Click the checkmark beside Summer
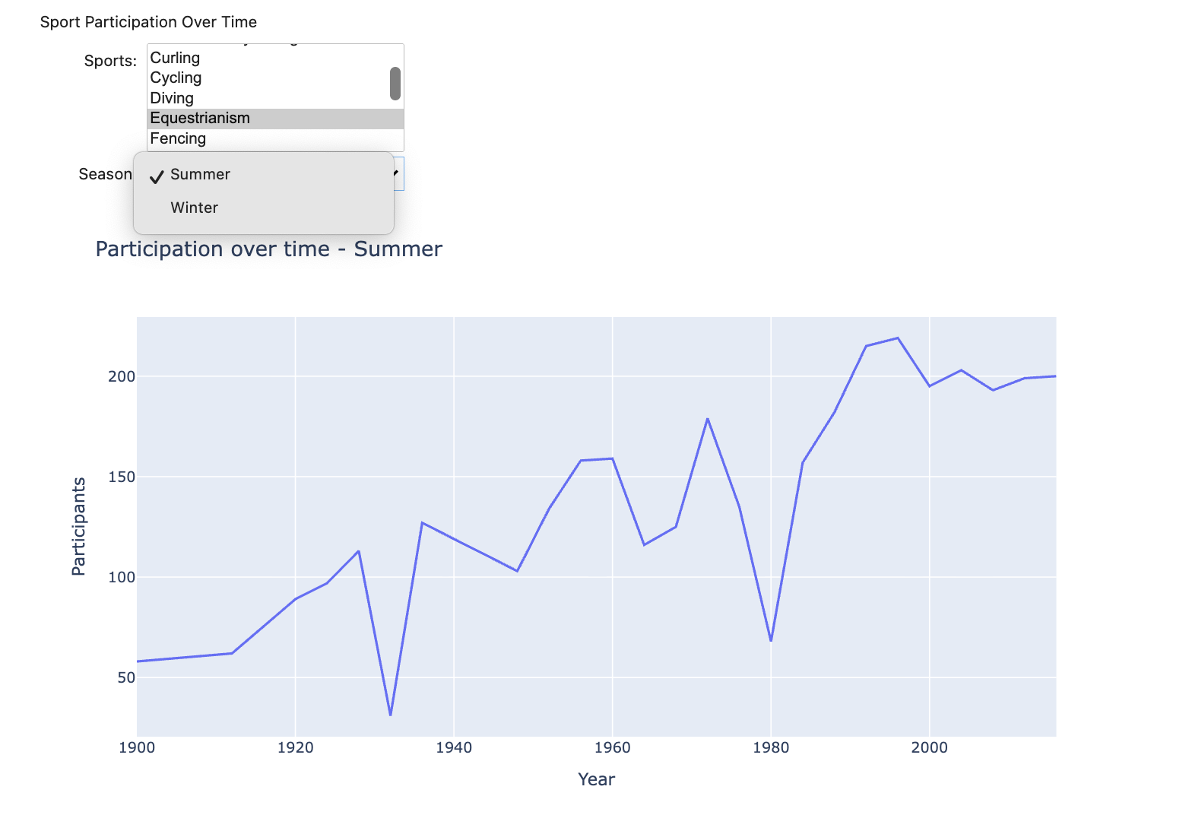Viewport: 1192px width, 815px height. click(157, 176)
